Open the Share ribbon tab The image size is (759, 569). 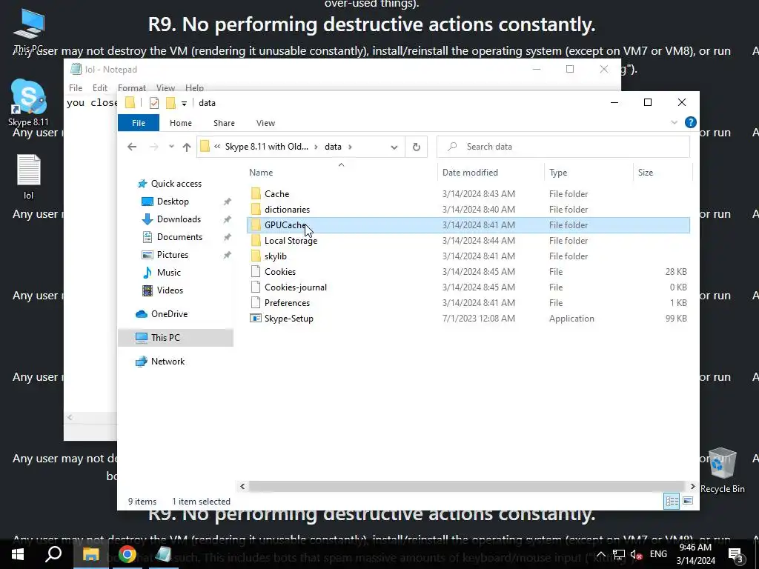tap(224, 123)
